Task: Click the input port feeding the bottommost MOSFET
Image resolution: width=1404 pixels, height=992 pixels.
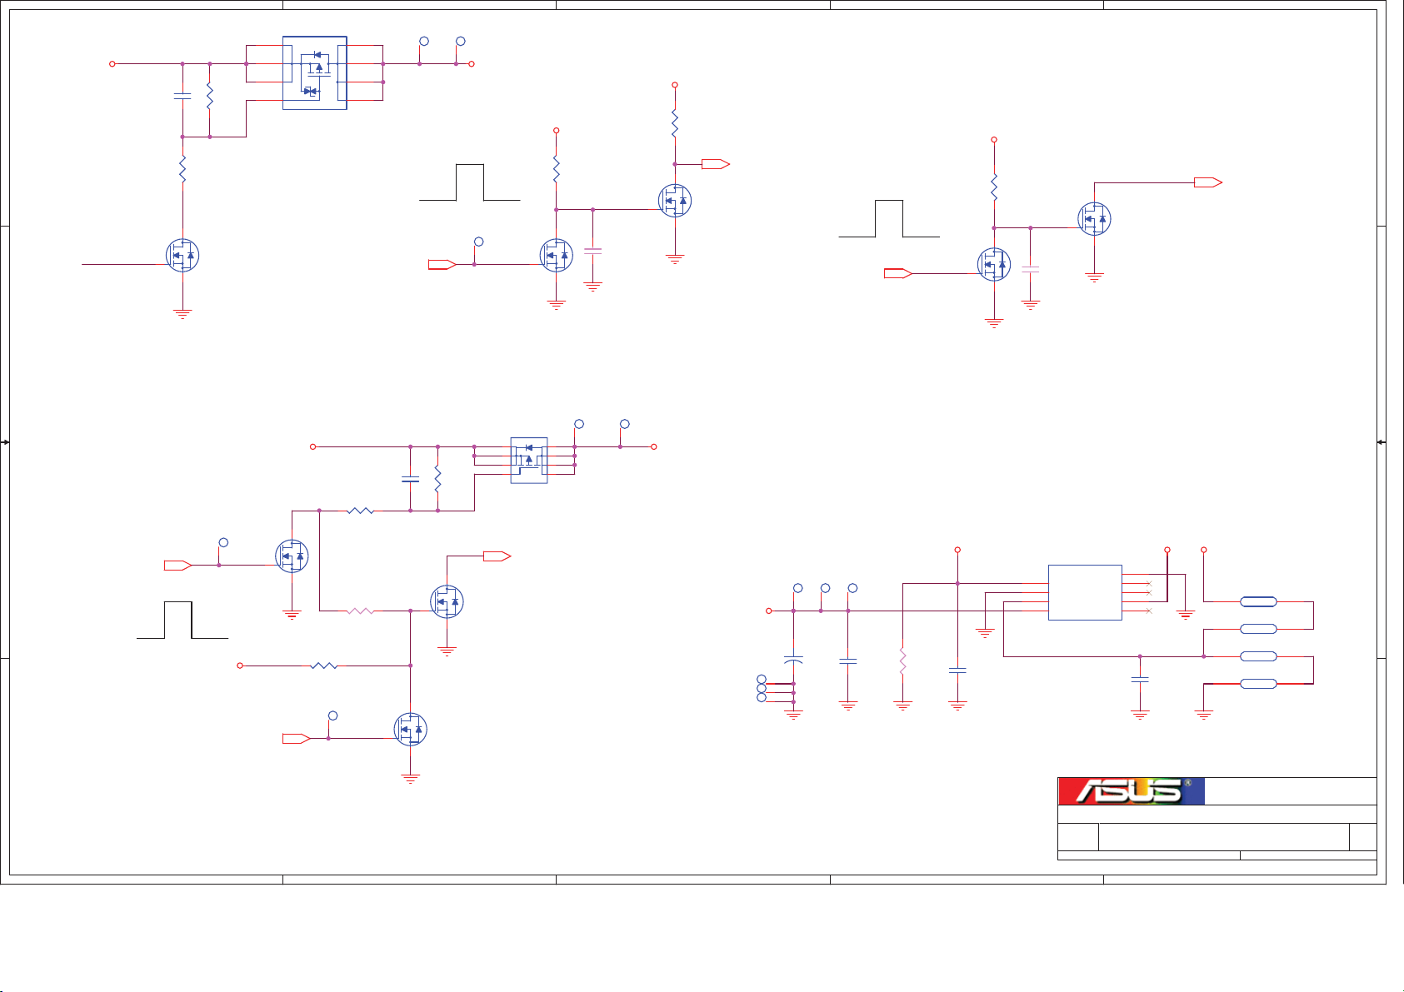Action: pos(296,738)
